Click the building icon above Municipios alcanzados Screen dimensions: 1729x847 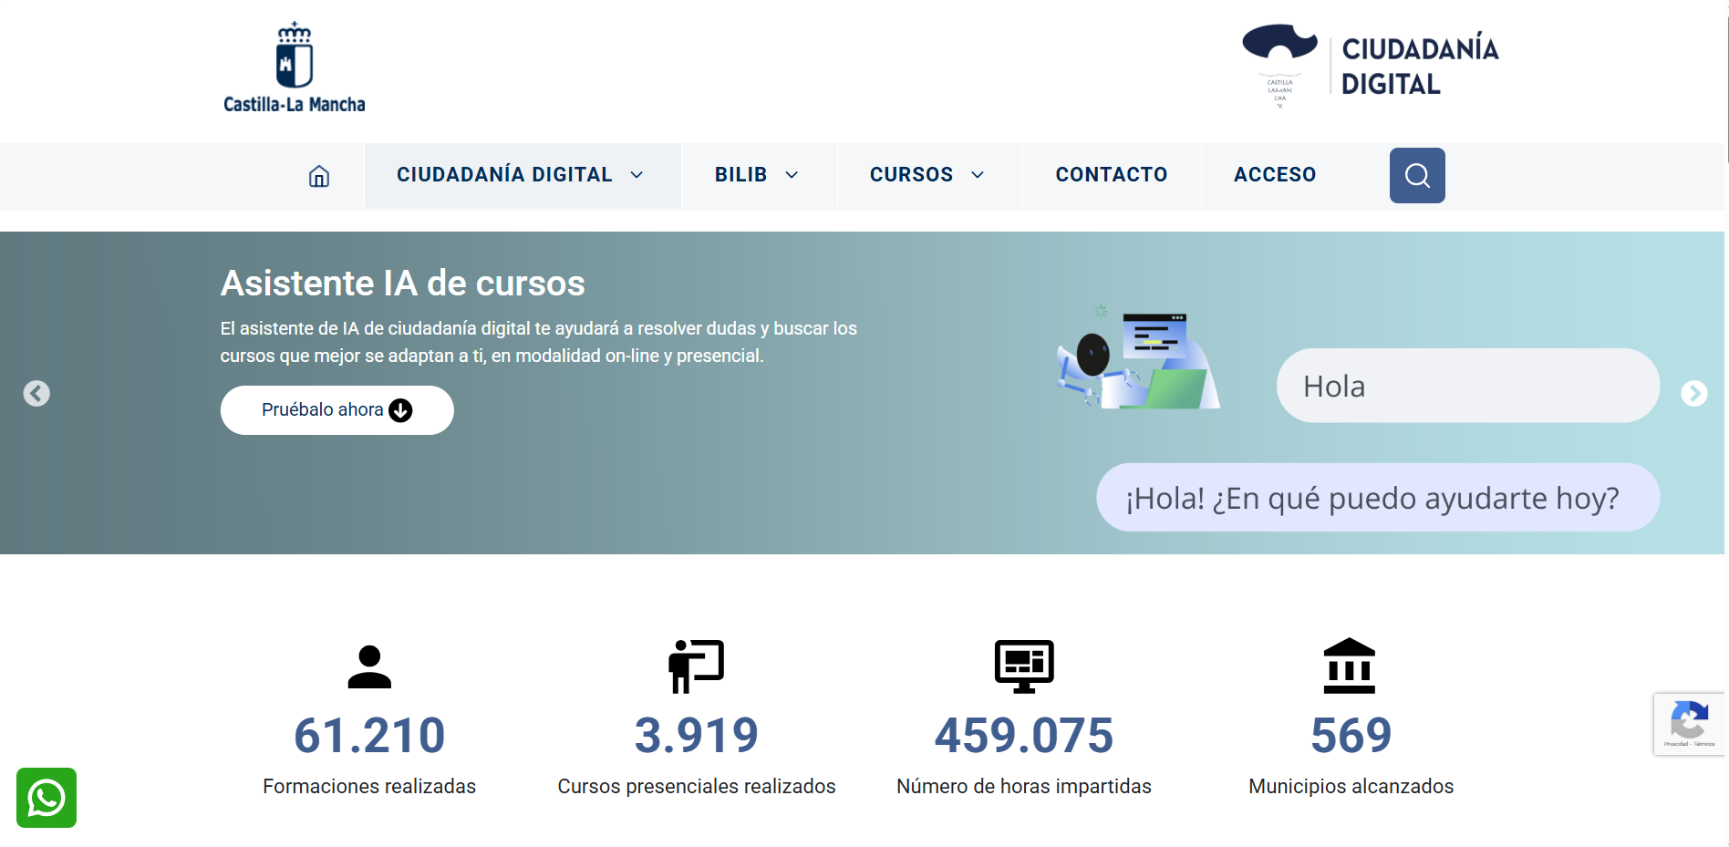point(1350,666)
